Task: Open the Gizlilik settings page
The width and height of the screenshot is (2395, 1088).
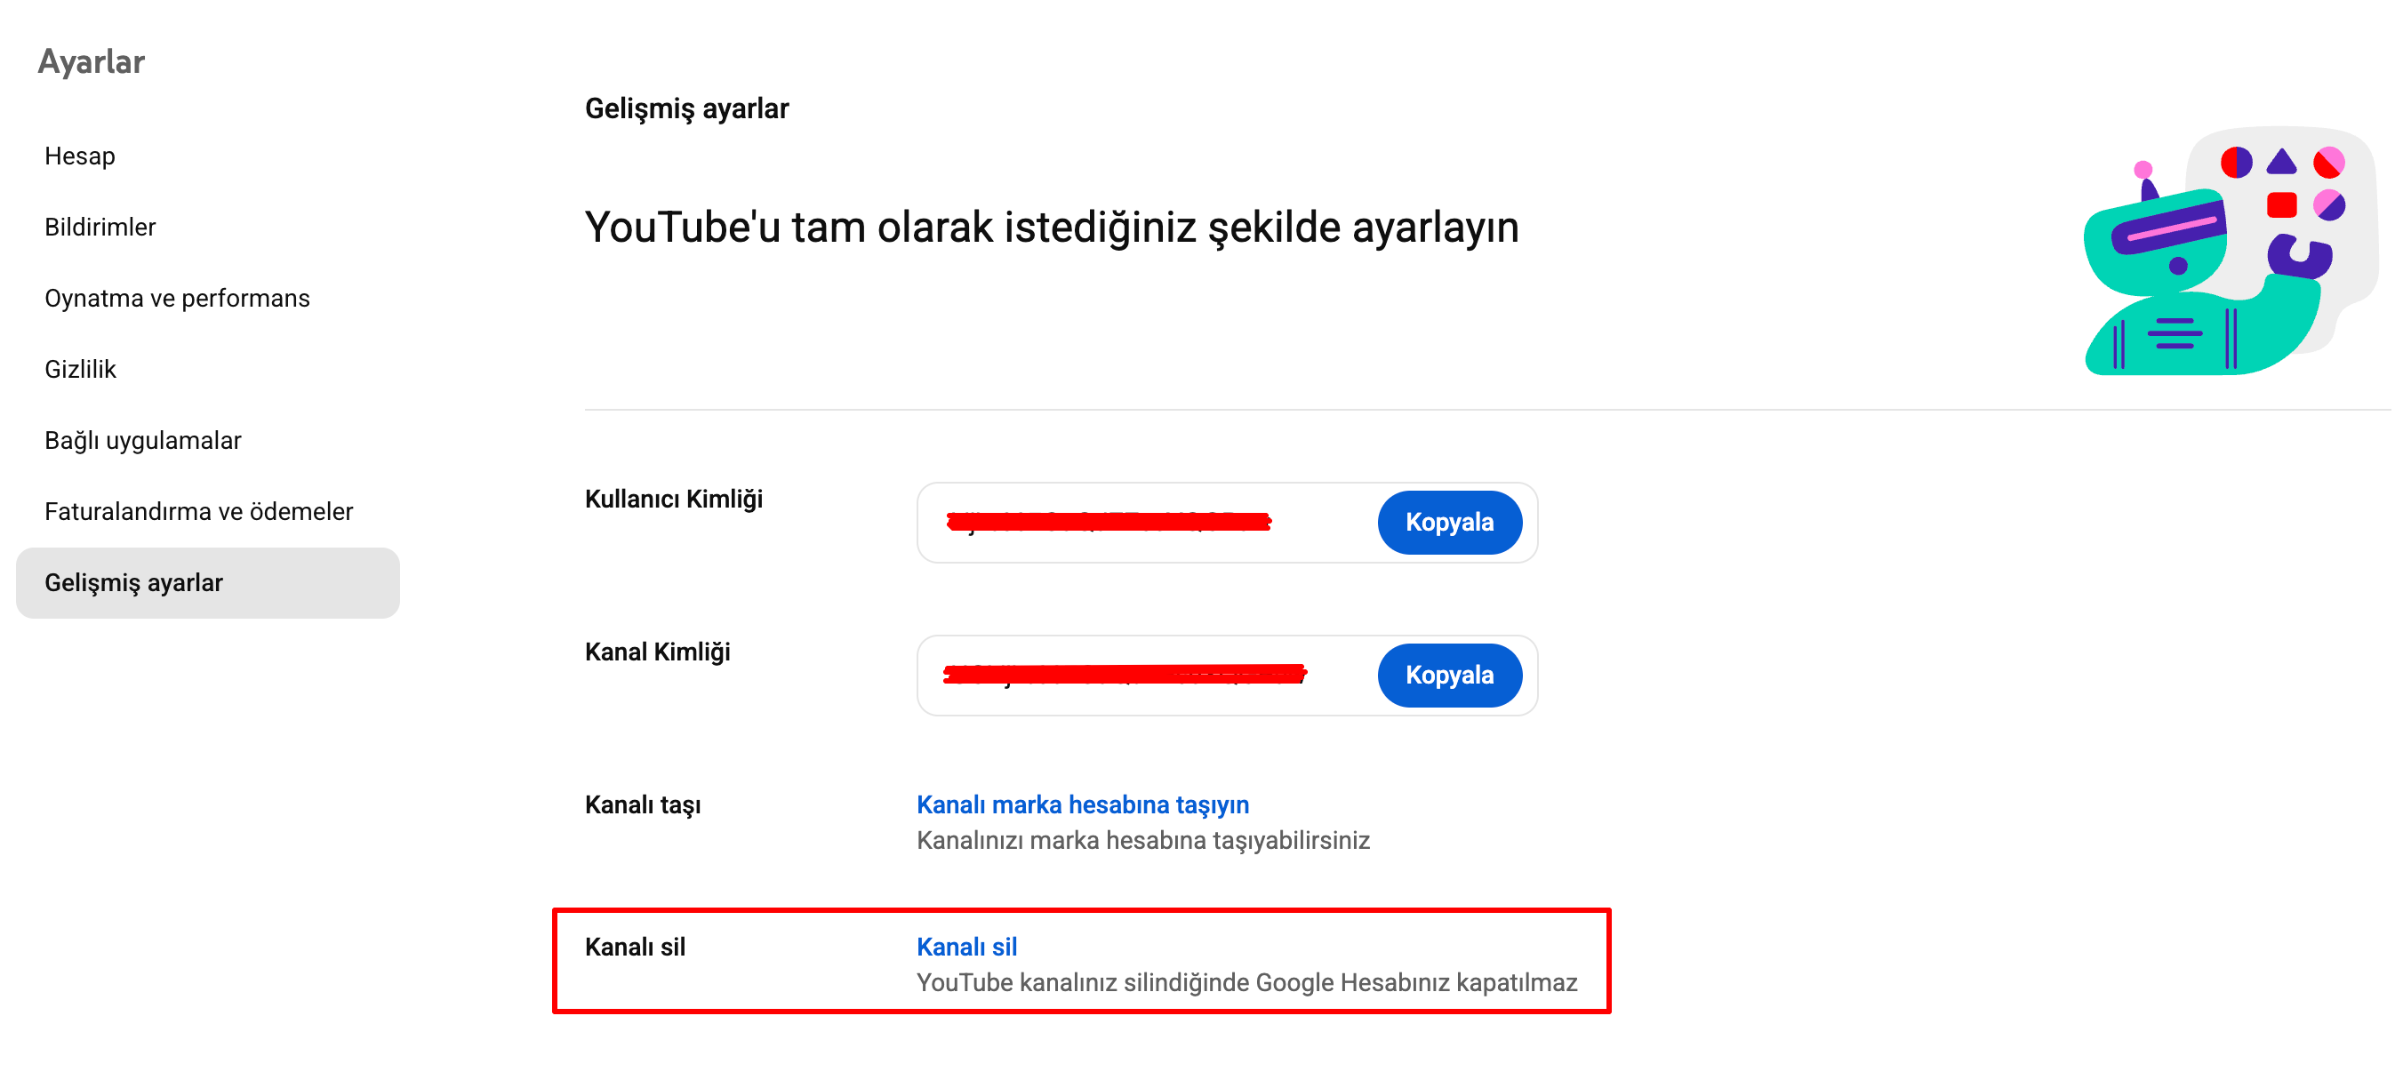Action: 80,368
